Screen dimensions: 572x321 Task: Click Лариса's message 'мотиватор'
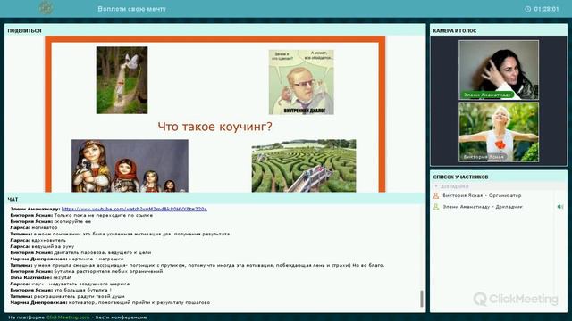(x=45, y=227)
